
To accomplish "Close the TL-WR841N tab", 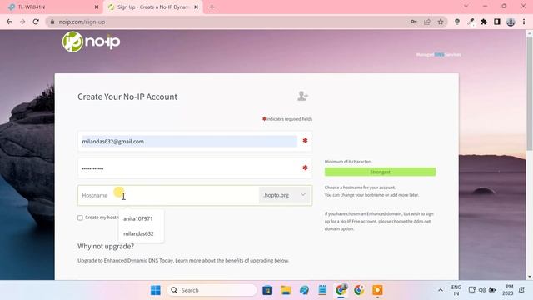I will coord(97,7).
